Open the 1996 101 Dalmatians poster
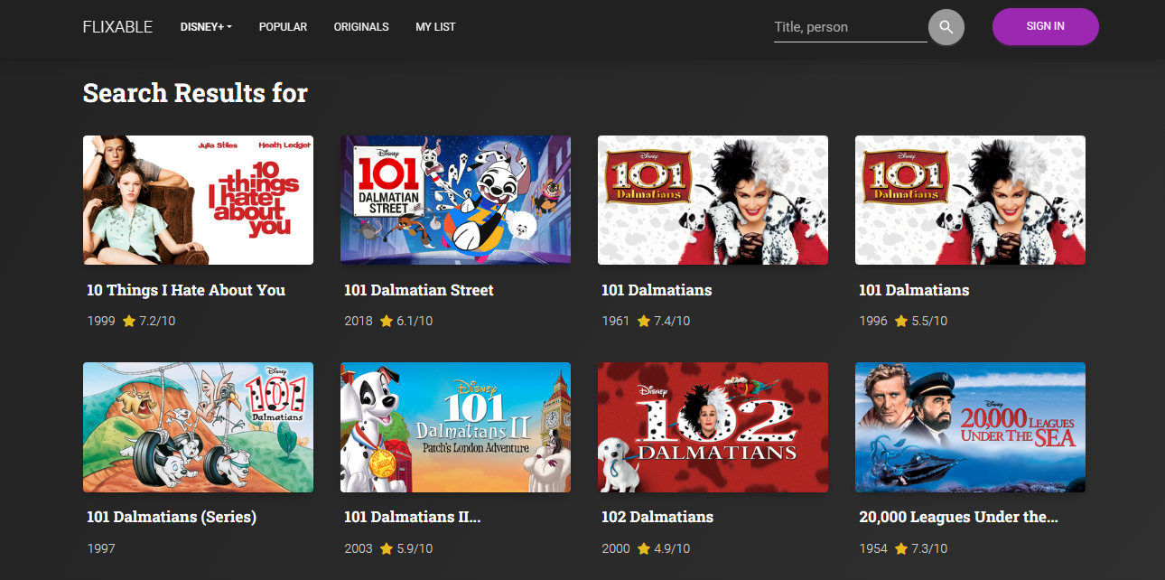The width and height of the screenshot is (1165, 580). [x=970, y=200]
